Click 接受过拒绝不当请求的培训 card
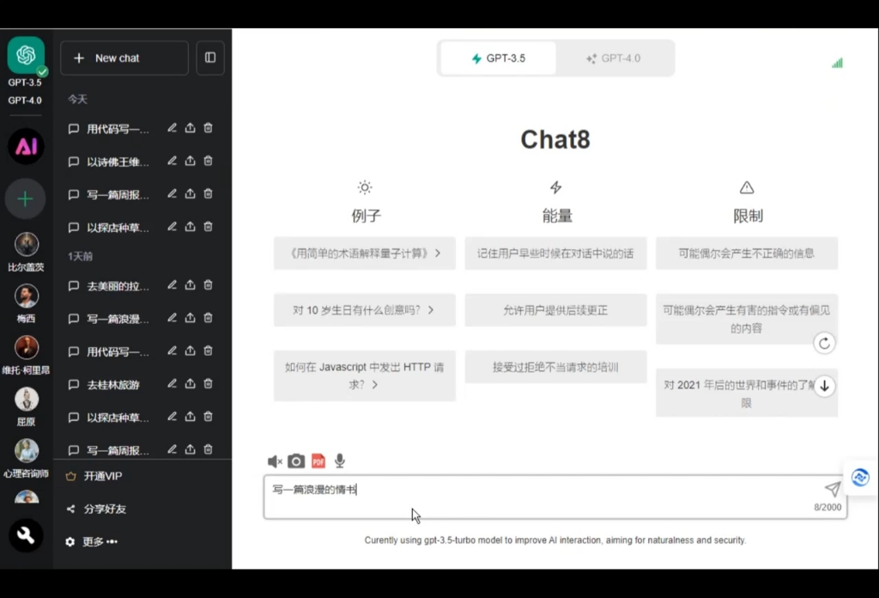The width and height of the screenshot is (879, 598). click(x=555, y=368)
